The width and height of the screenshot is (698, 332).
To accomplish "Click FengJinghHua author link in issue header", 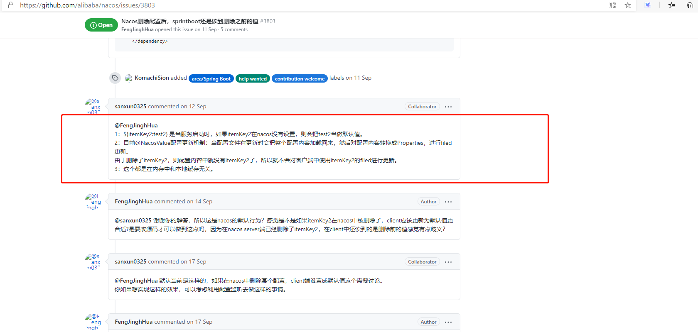I will click(138, 29).
